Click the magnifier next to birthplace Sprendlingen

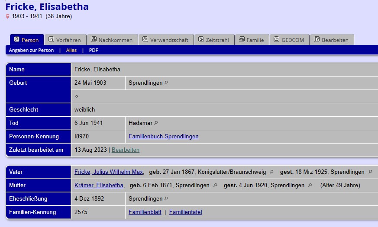click(x=166, y=83)
